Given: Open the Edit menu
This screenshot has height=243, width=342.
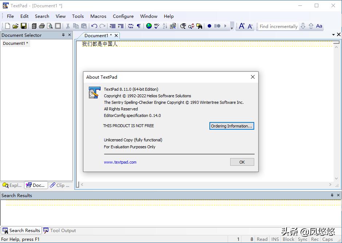Looking at the screenshot, I should click(x=24, y=16).
